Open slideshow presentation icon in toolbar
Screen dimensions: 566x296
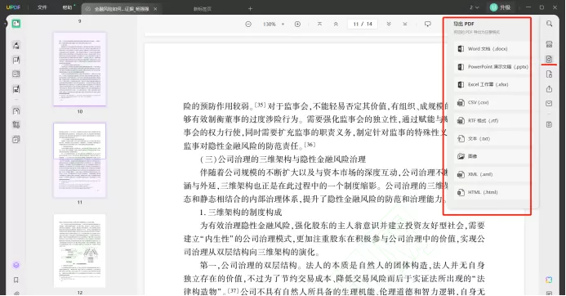tap(428, 25)
